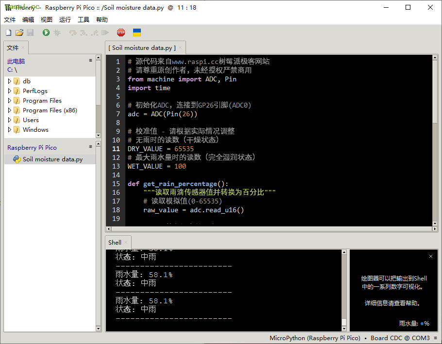Click the raw_value = adc.read_u16() line
This screenshot has width=442, height=344.
[193, 210]
